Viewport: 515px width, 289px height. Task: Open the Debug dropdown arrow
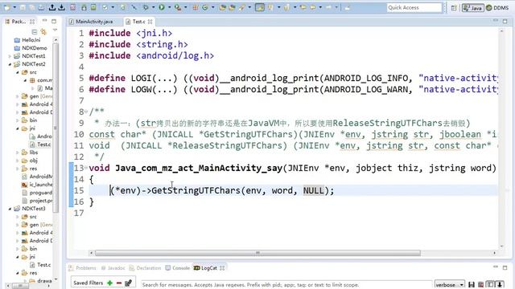tap(153, 7)
